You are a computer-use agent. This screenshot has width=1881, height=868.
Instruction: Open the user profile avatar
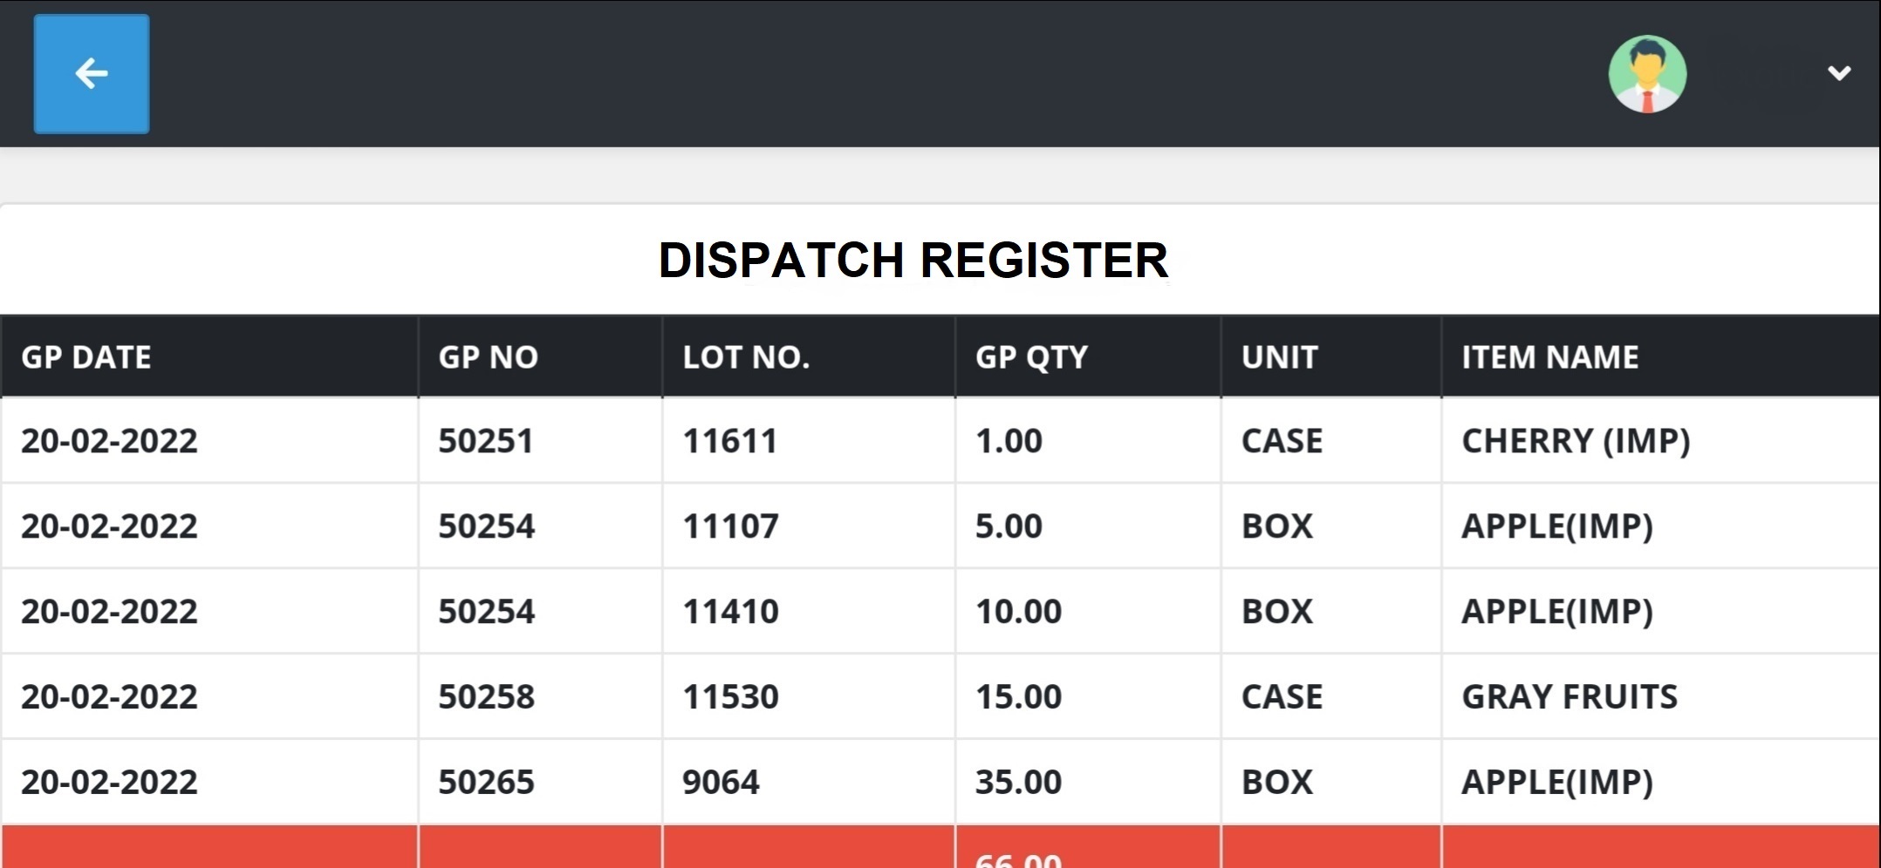tap(1646, 74)
